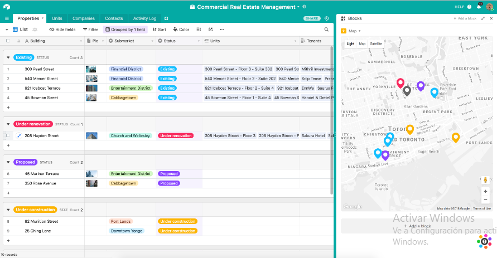Expand Blocks panel to fullscreen
Viewport: 497px width, 258px height.
click(x=483, y=18)
